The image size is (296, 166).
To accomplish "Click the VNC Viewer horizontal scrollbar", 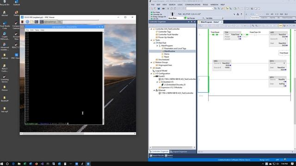I will point(78,133).
